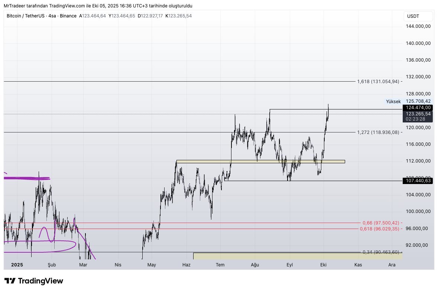This screenshot has width=438, height=292.
Task: Click the 125.708,42 high price value
Action: [x=418, y=101]
